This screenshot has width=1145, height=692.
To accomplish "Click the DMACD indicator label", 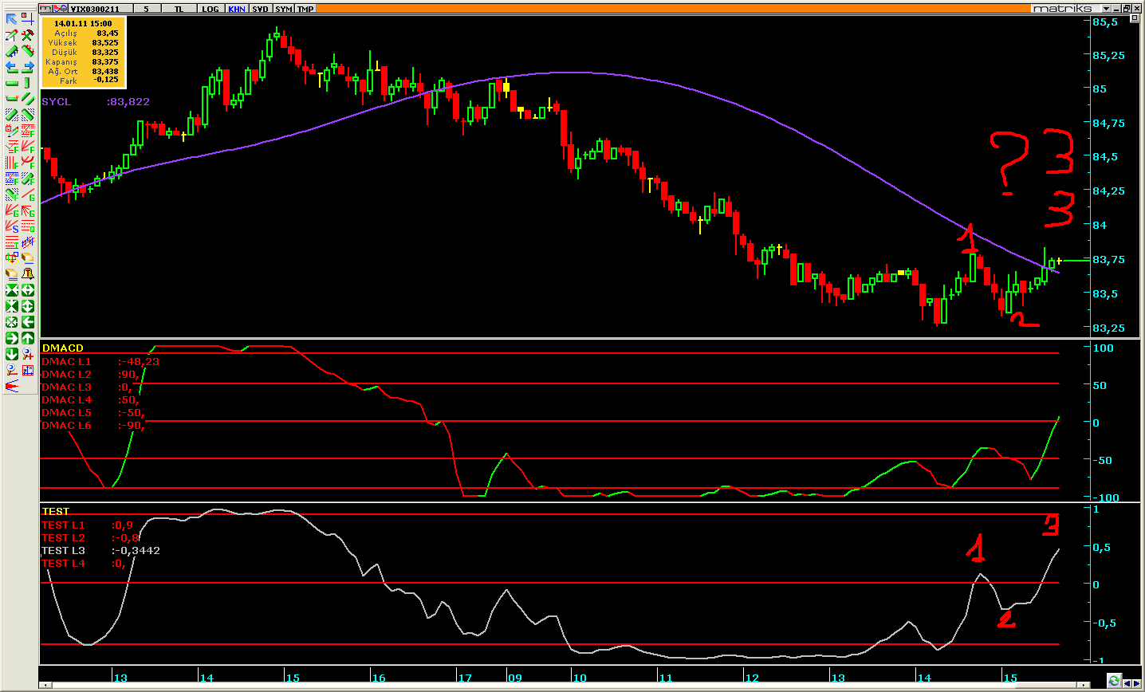I will point(62,348).
